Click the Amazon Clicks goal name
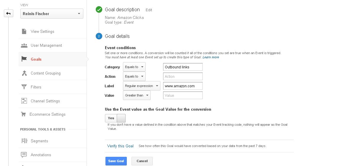 click(x=131, y=18)
